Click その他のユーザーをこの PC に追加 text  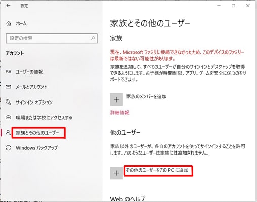click(x=157, y=170)
